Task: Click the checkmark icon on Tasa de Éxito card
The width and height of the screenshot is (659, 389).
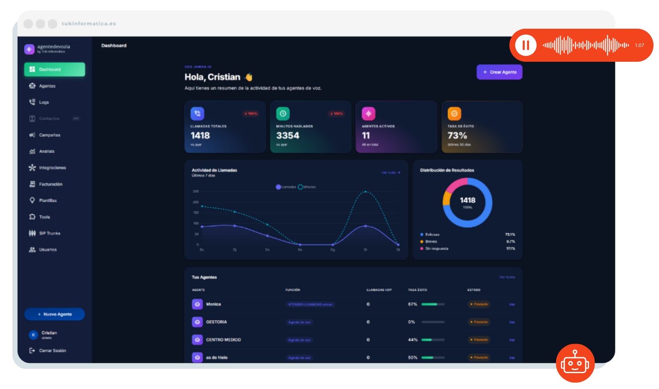Action: click(x=454, y=114)
